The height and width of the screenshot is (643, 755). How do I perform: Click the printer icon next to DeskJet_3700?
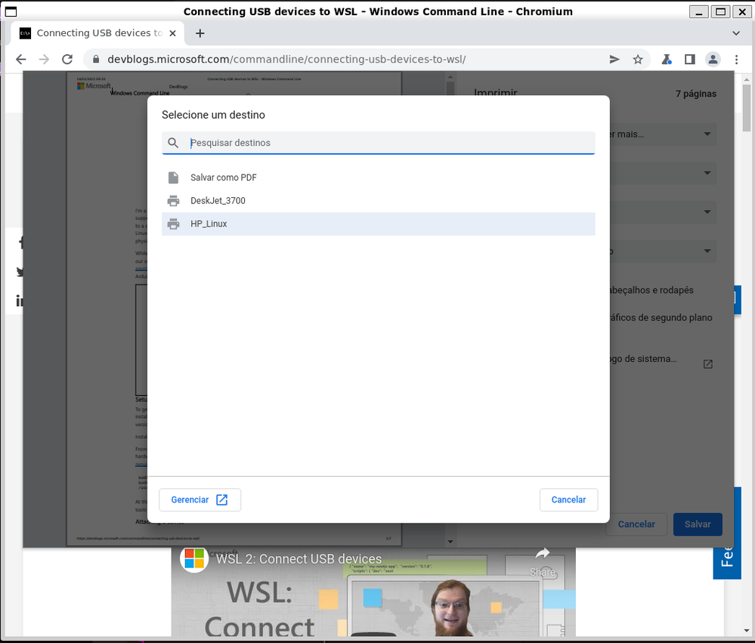pyautogui.click(x=173, y=201)
